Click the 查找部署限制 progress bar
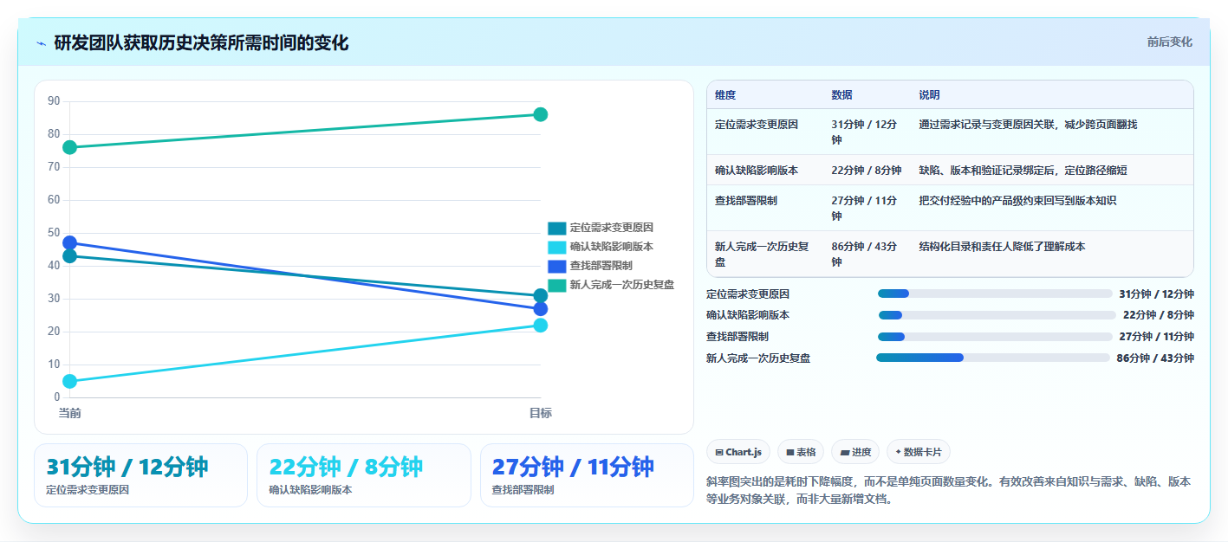The image size is (1228, 542). 995,337
